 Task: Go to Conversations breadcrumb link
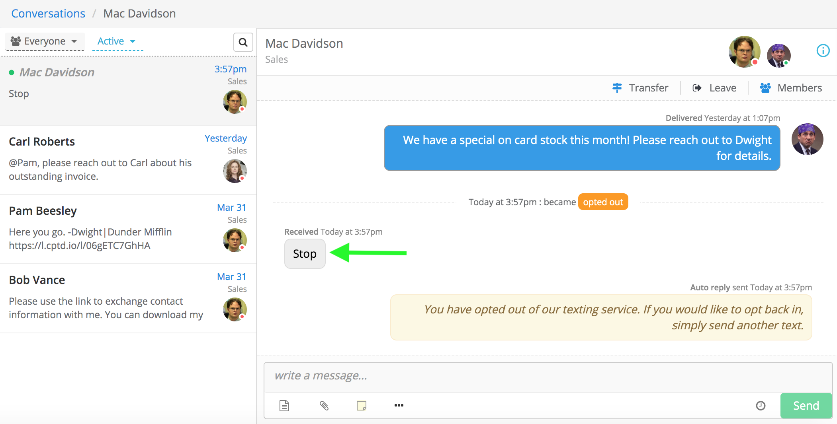[48, 14]
